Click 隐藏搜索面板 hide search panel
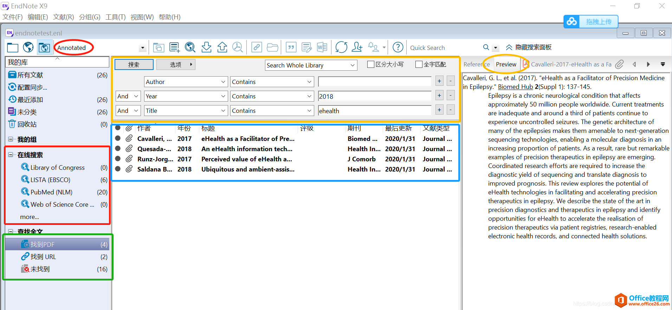 point(529,47)
